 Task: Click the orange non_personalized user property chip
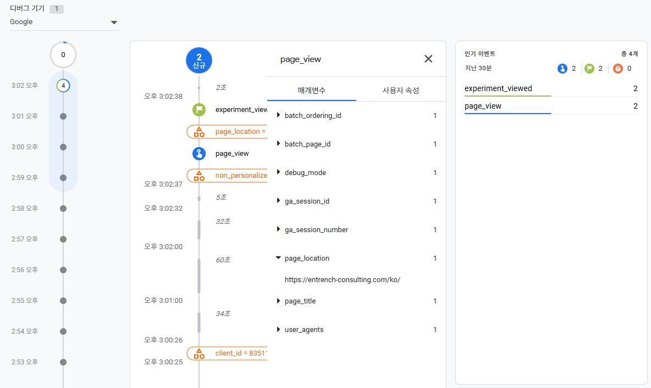228,176
